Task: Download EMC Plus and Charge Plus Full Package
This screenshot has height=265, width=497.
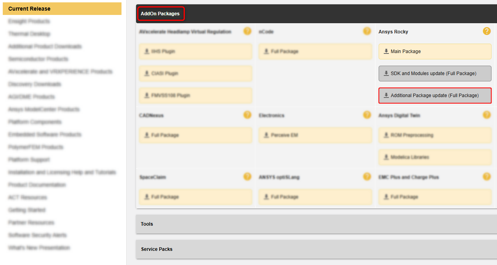Action: tap(435, 197)
